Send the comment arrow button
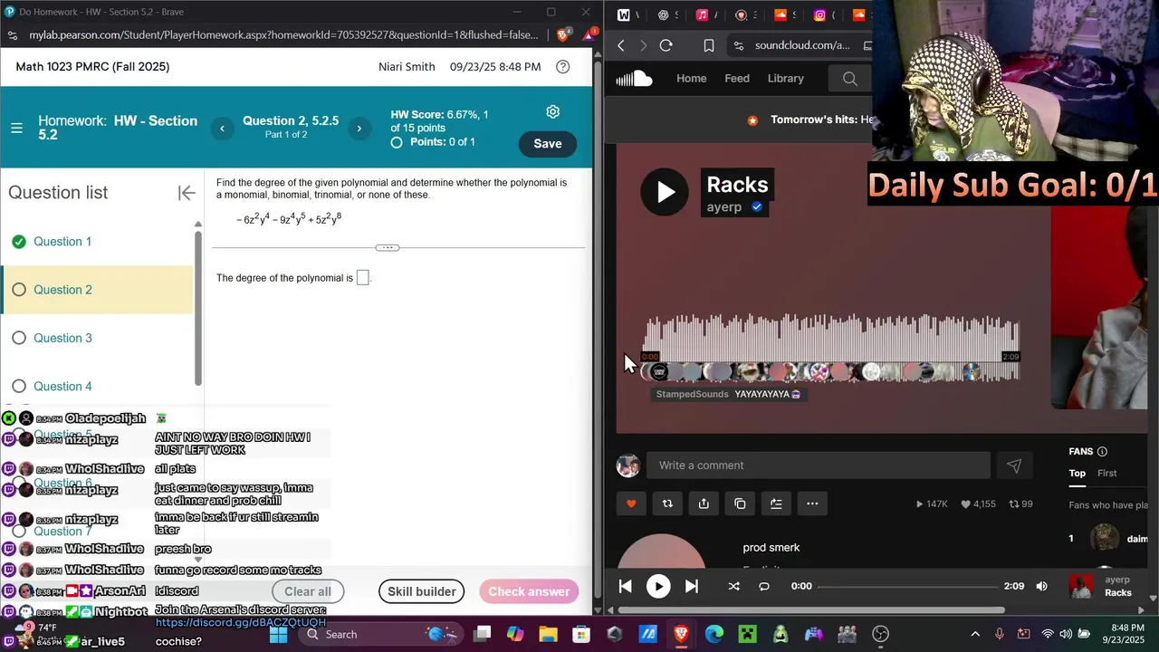Image resolution: width=1159 pixels, height=652 pixels. (1014, 465)
